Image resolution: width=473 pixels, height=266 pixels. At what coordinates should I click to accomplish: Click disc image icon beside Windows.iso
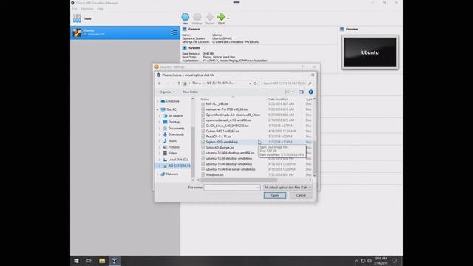203,174
